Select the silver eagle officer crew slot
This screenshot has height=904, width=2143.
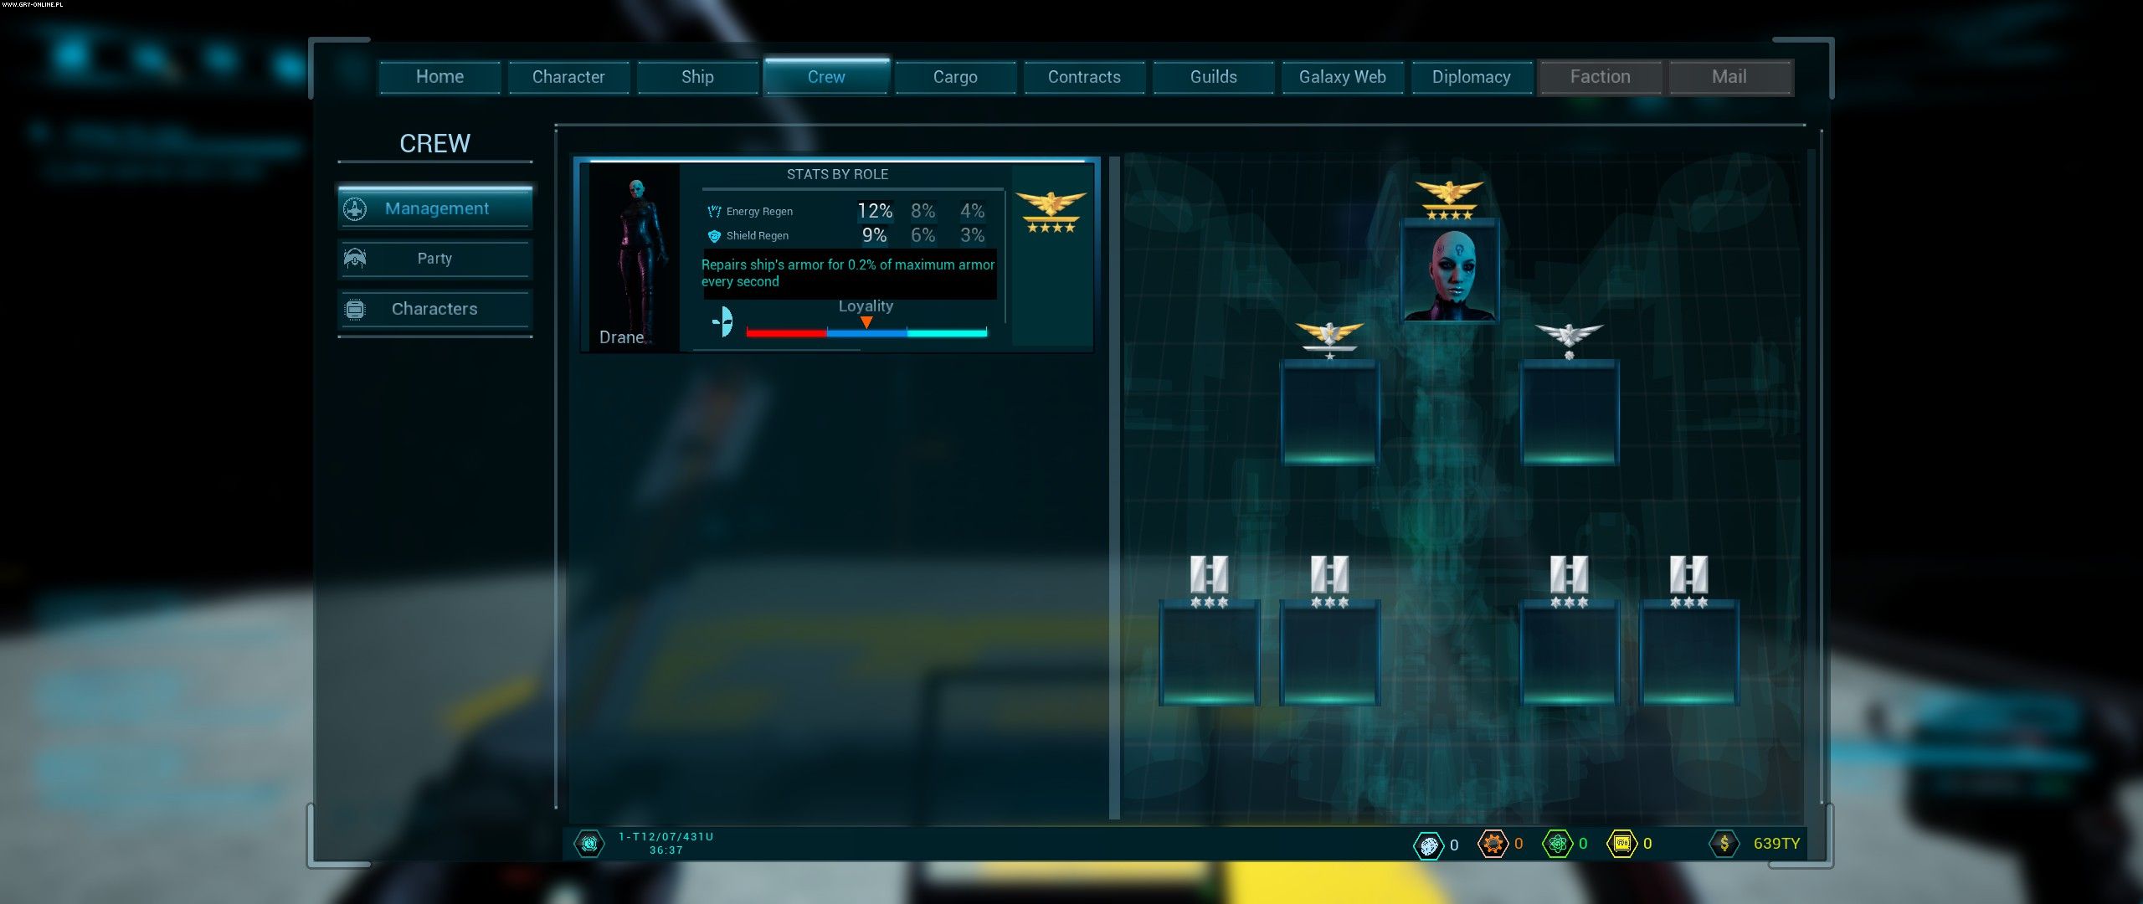1570,412
